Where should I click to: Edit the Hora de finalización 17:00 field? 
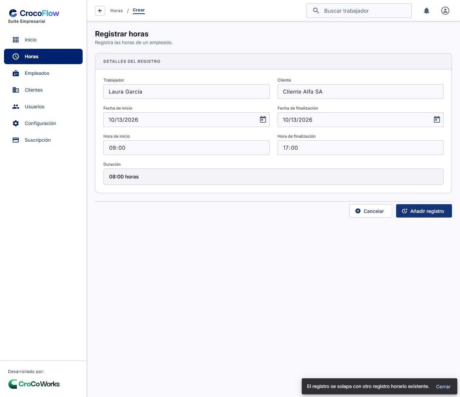point(360,148)
